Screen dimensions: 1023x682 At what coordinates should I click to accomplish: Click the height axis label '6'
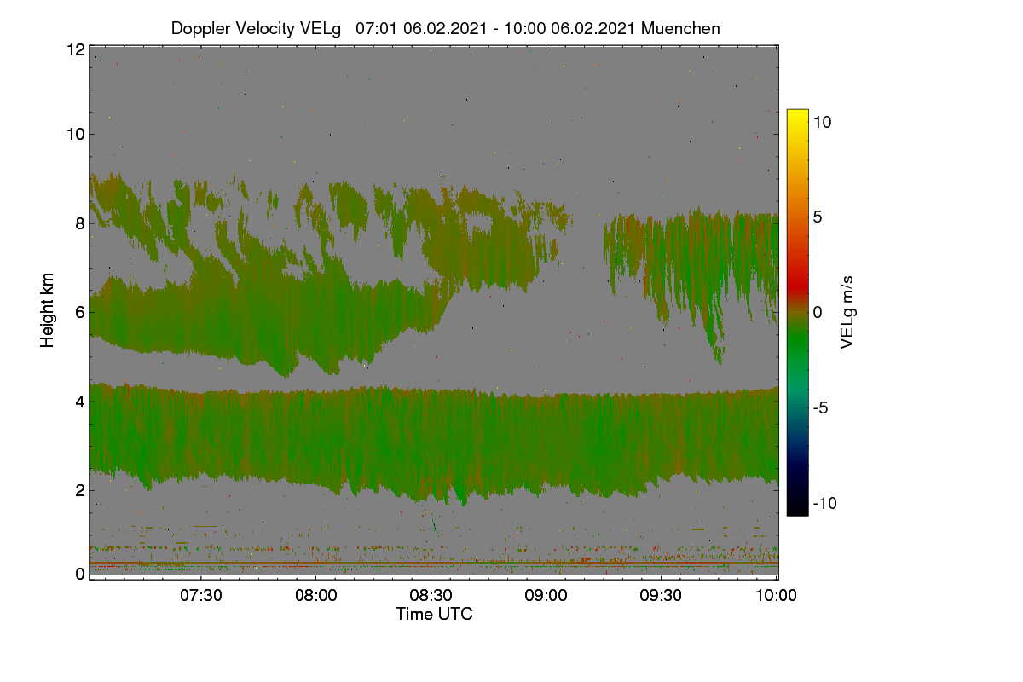coord(80,312)
